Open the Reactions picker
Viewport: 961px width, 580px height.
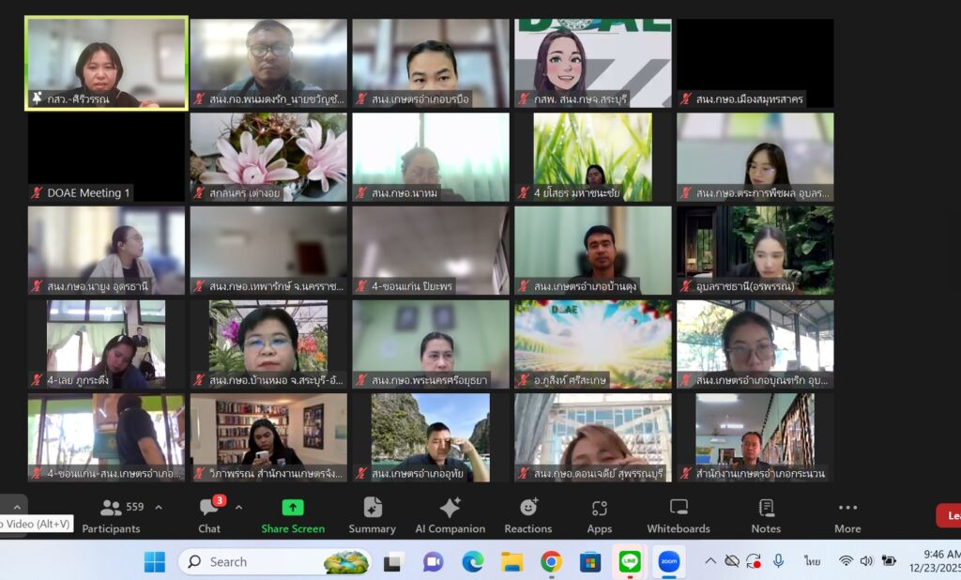[x=527, y=515]
